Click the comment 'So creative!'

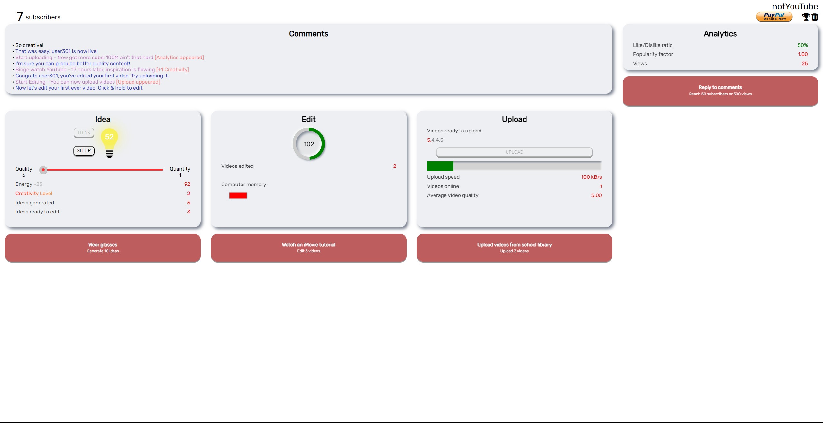[29, 45]
